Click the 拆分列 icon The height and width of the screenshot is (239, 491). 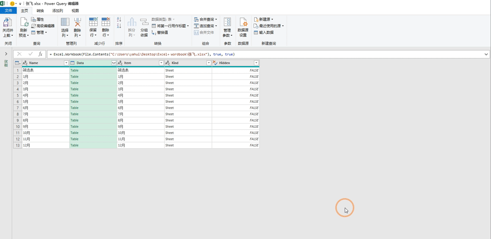pos(132,22)
